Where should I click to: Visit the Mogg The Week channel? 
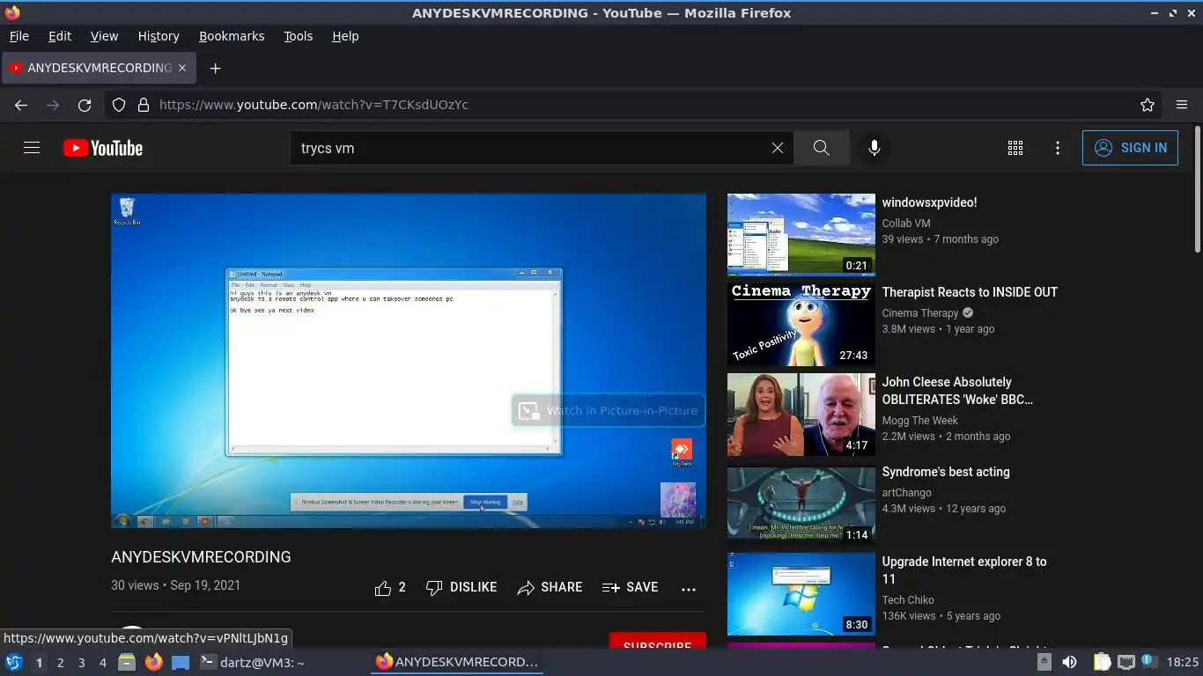click(920, 421)
